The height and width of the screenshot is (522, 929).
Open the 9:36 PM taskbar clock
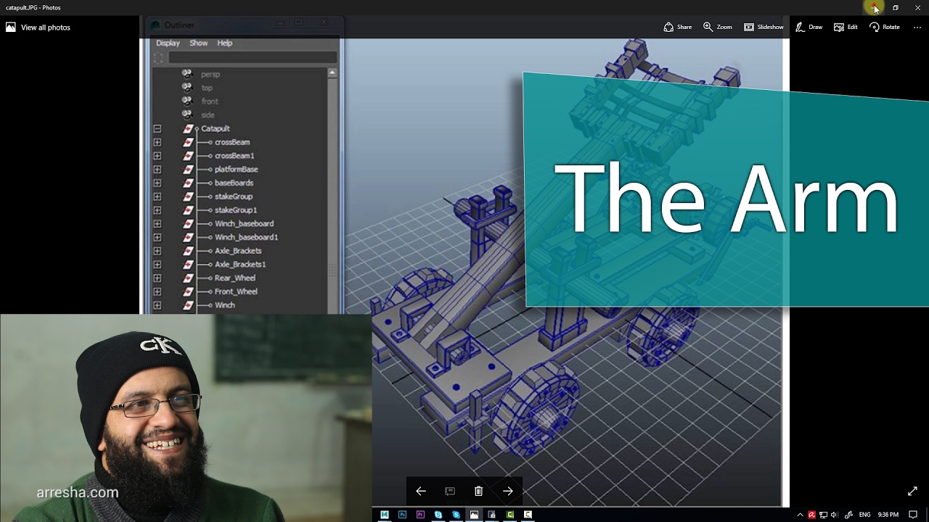click(888, 515)
